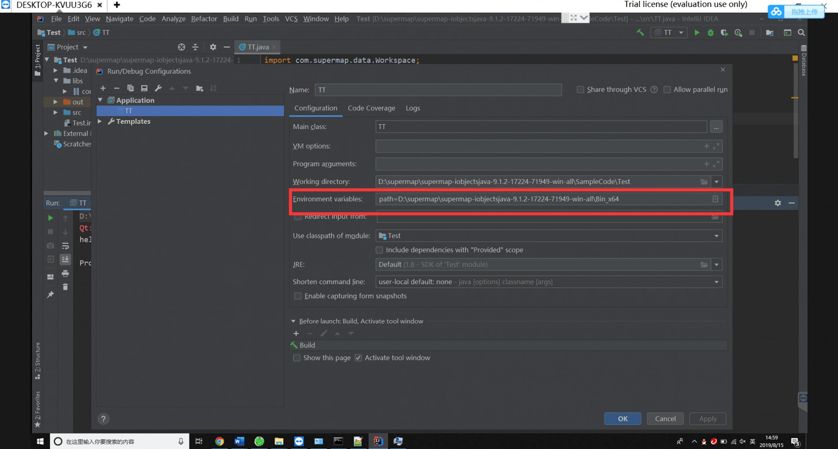
Task: Open JRE selection dropdown arrow
Action: click(716, 264)
